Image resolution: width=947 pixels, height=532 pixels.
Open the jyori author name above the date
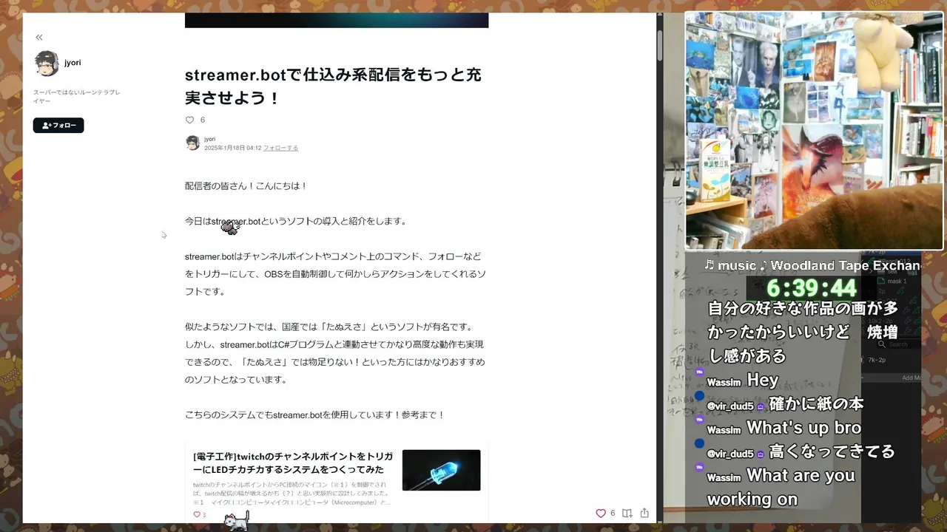click(210, 139)
